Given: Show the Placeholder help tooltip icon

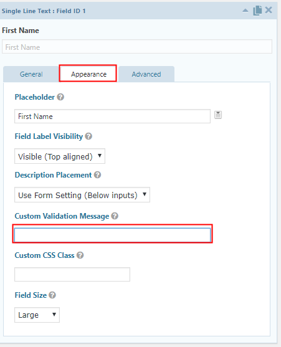Looking at the screenshot, I should (x=60, y=97).
